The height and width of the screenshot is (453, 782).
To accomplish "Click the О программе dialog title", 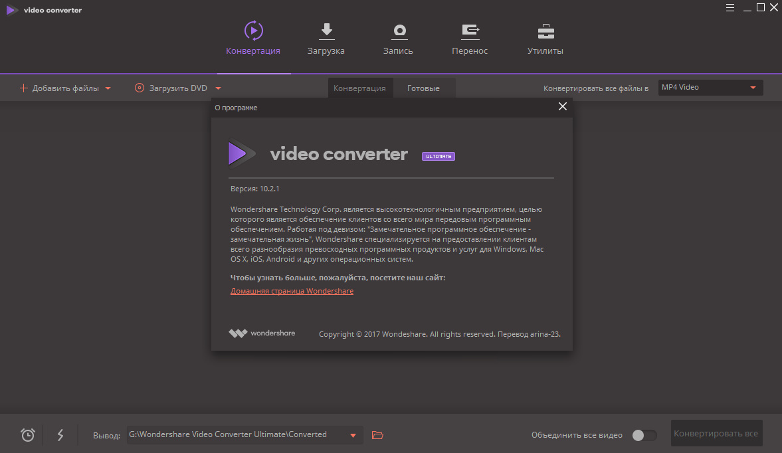I will point(236,108).
